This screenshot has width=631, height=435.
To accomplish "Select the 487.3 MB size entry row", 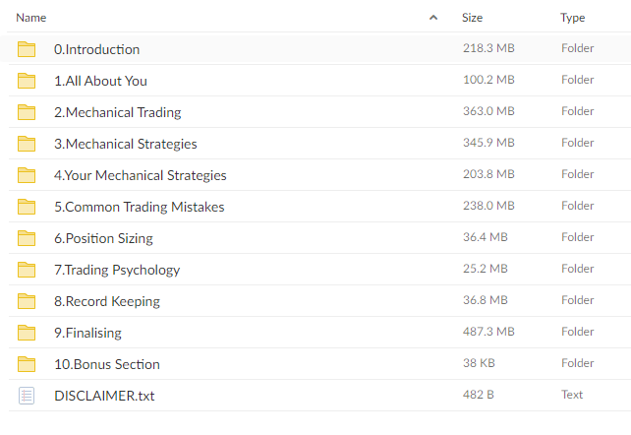I will (x=319, y=333).
